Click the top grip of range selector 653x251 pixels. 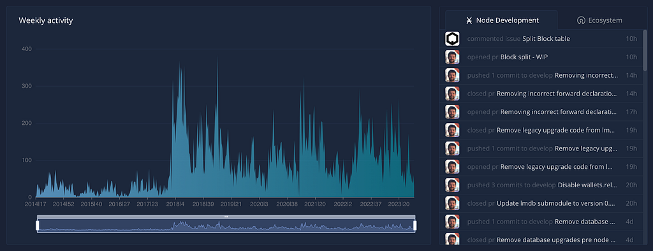tap(226, 217)
